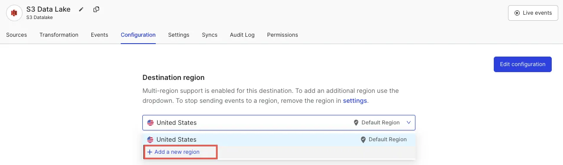
Task: Click Default Region pin icon in list row
Action: pos(364,140)
